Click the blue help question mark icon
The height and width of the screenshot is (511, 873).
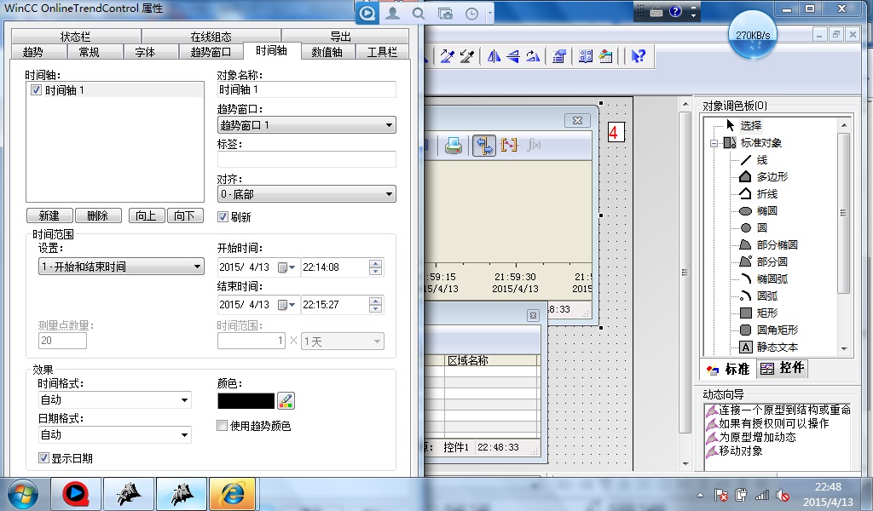point(675,11)
